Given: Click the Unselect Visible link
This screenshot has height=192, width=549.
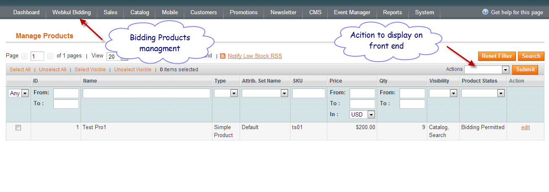Looking at the screenshot, I should (133, 70).
